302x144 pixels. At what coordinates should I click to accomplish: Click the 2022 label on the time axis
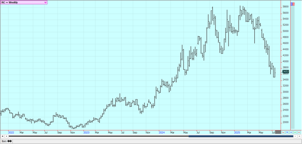(11, 132)
